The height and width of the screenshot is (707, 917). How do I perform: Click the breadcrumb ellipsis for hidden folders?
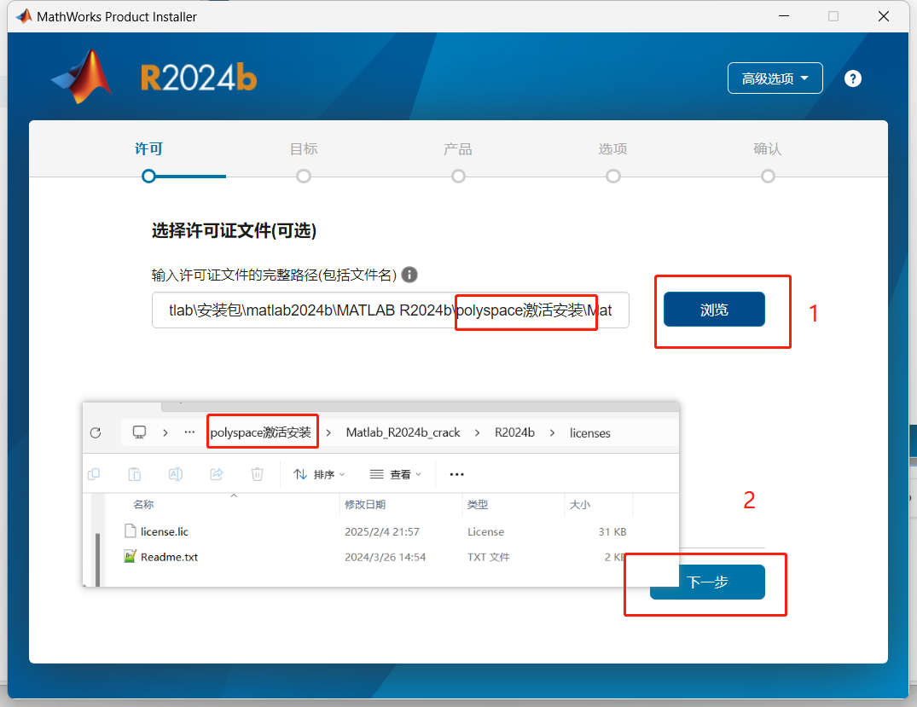pos(189,432)
